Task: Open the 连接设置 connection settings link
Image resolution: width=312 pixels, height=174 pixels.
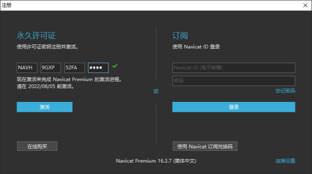Action: click(x=285, y=161)
